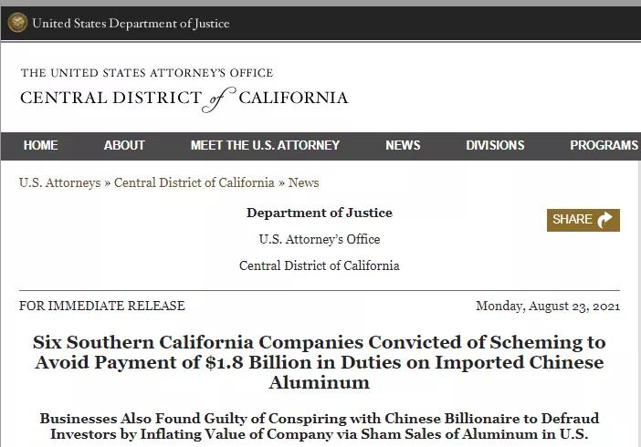Screen dimensions: 641x447
Task: Click the Central District of California logo heading
Action: click(x=184, y=99)
